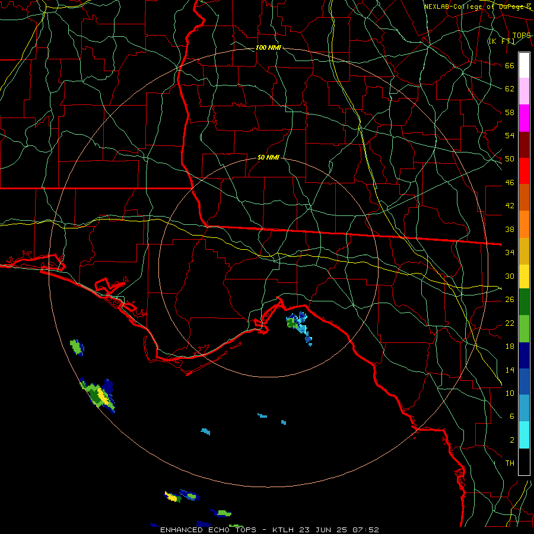Click the yellow legend swatch
Screen dimensions: 534x534
(x=524, y=276)
